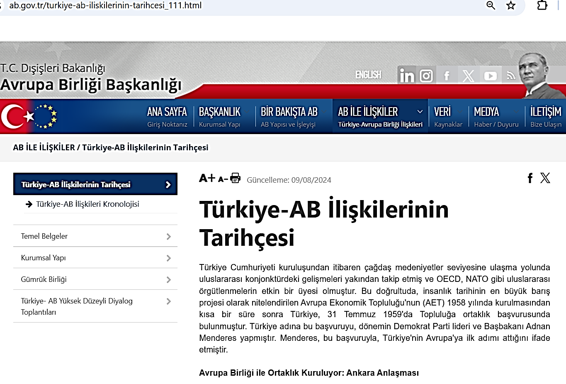Expand the Gümrük Birliği sidebar item

(95, 279)
